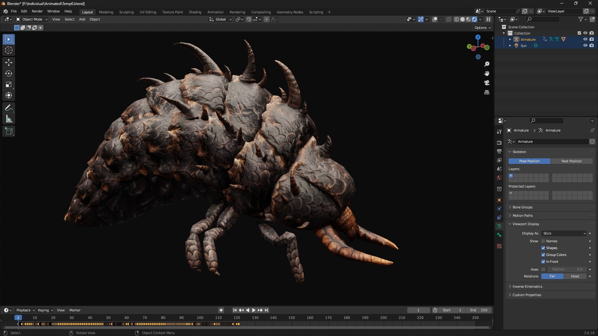Viewport: 598px width, 336px height.
Task: Open the Global transform orientation dropdown
Action: point(220,19)
